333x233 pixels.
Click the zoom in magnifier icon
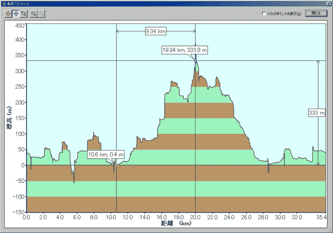click(34, 14)
